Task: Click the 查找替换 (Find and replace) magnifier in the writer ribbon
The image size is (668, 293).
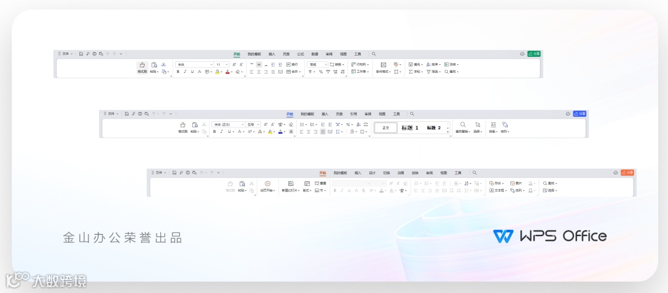Action: pyautogui.click(x=463, y=125)
